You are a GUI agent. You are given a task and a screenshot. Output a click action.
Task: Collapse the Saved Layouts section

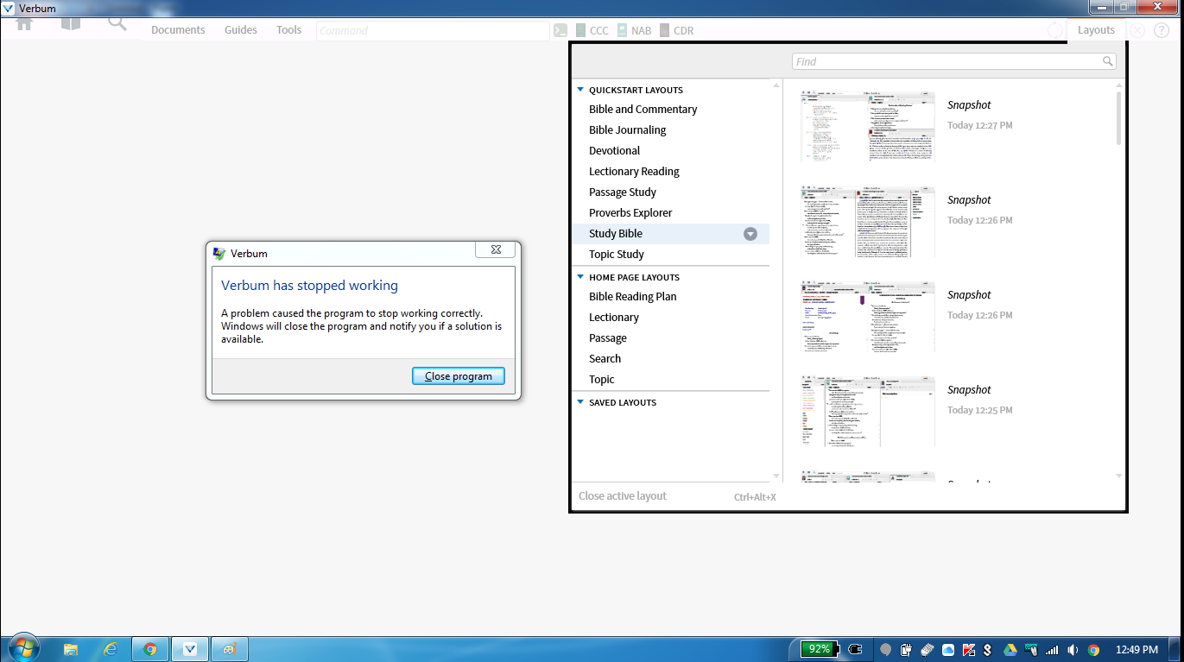click(581, 402)
